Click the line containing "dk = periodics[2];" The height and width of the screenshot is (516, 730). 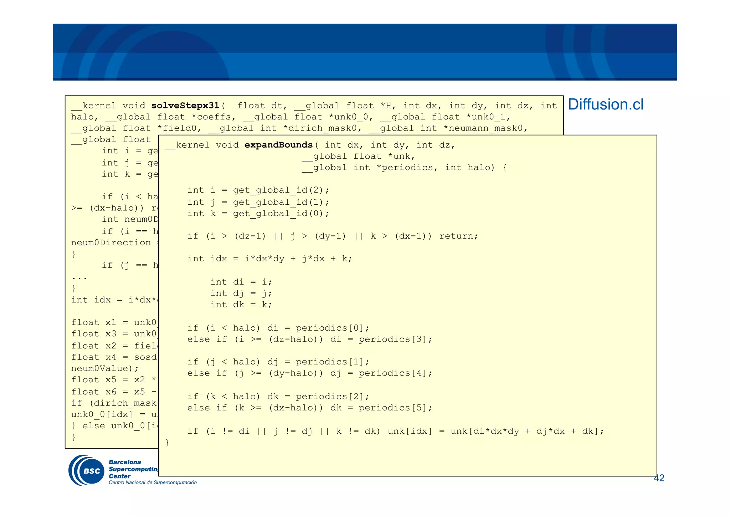coord(278,396)
